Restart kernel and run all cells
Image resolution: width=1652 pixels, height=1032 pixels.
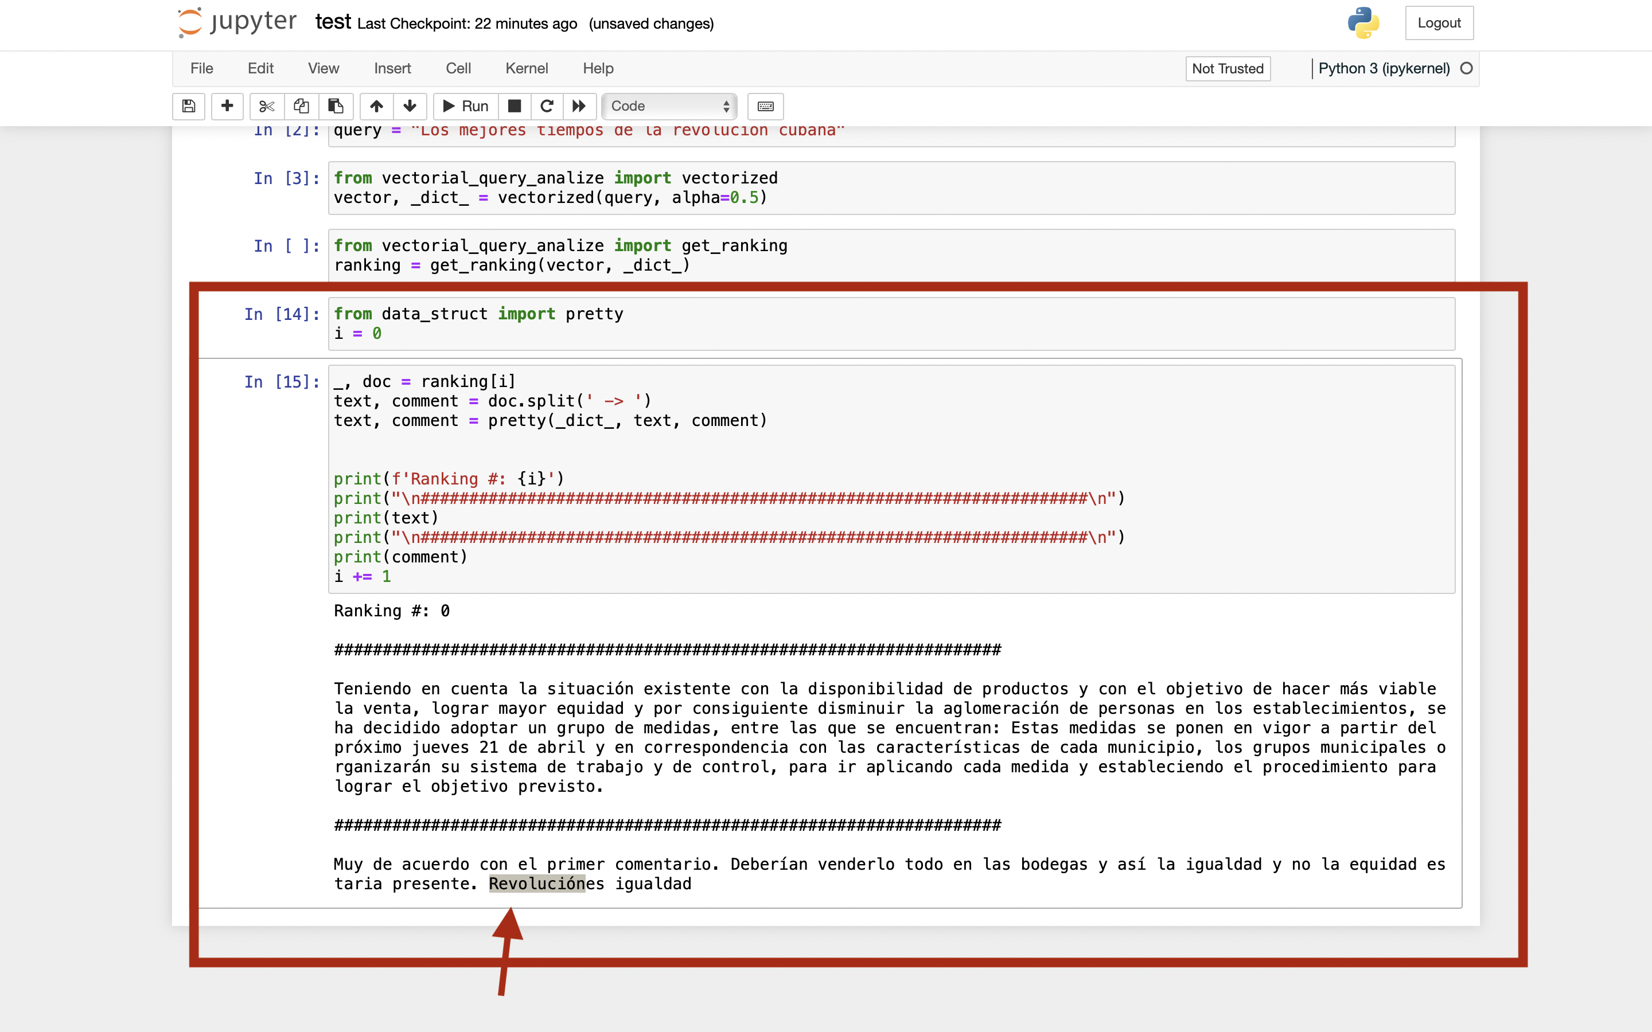(x=579, y=107)
